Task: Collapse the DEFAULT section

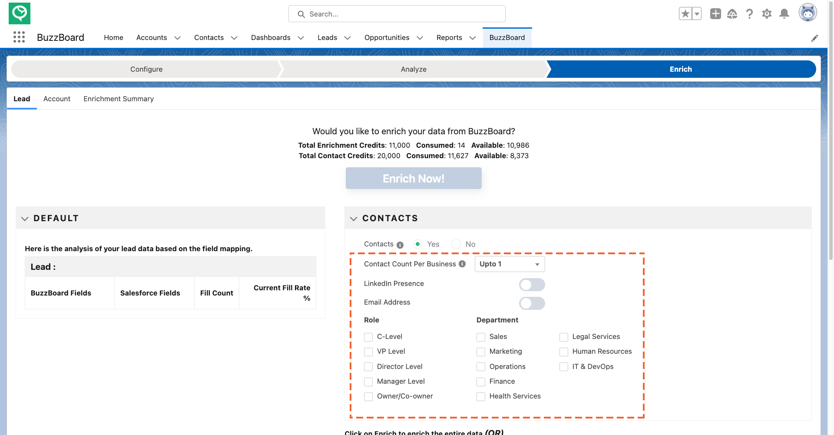Action: point(25,219)
